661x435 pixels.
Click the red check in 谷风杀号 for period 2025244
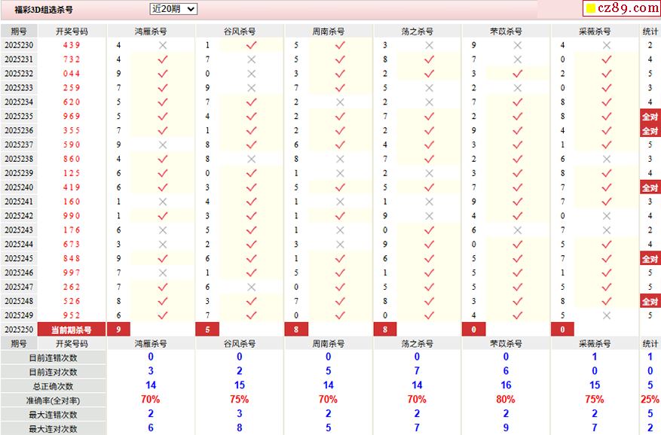coord(251,245)
